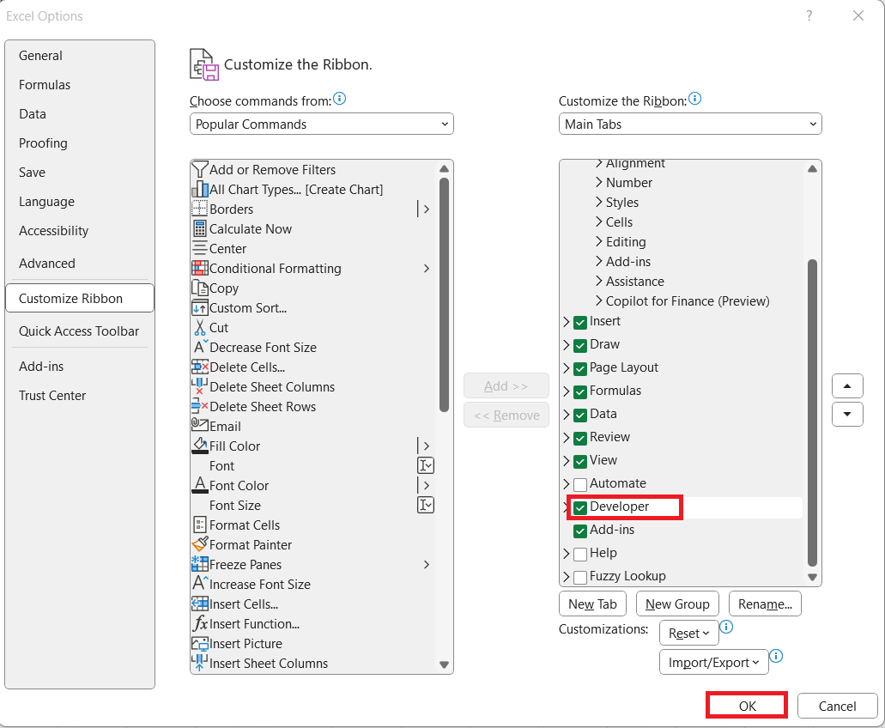Uncheck the Formulas tab checkbox
The width and height of the screenshot is (885, 728).
click(x=579, y=391)
